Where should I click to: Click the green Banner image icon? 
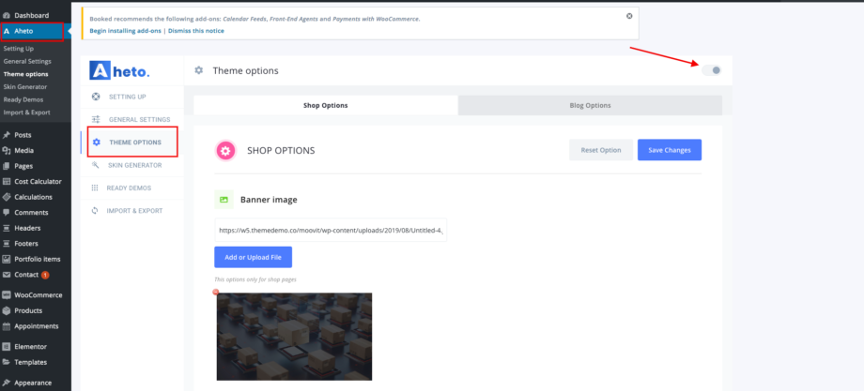tap(224, 200)
